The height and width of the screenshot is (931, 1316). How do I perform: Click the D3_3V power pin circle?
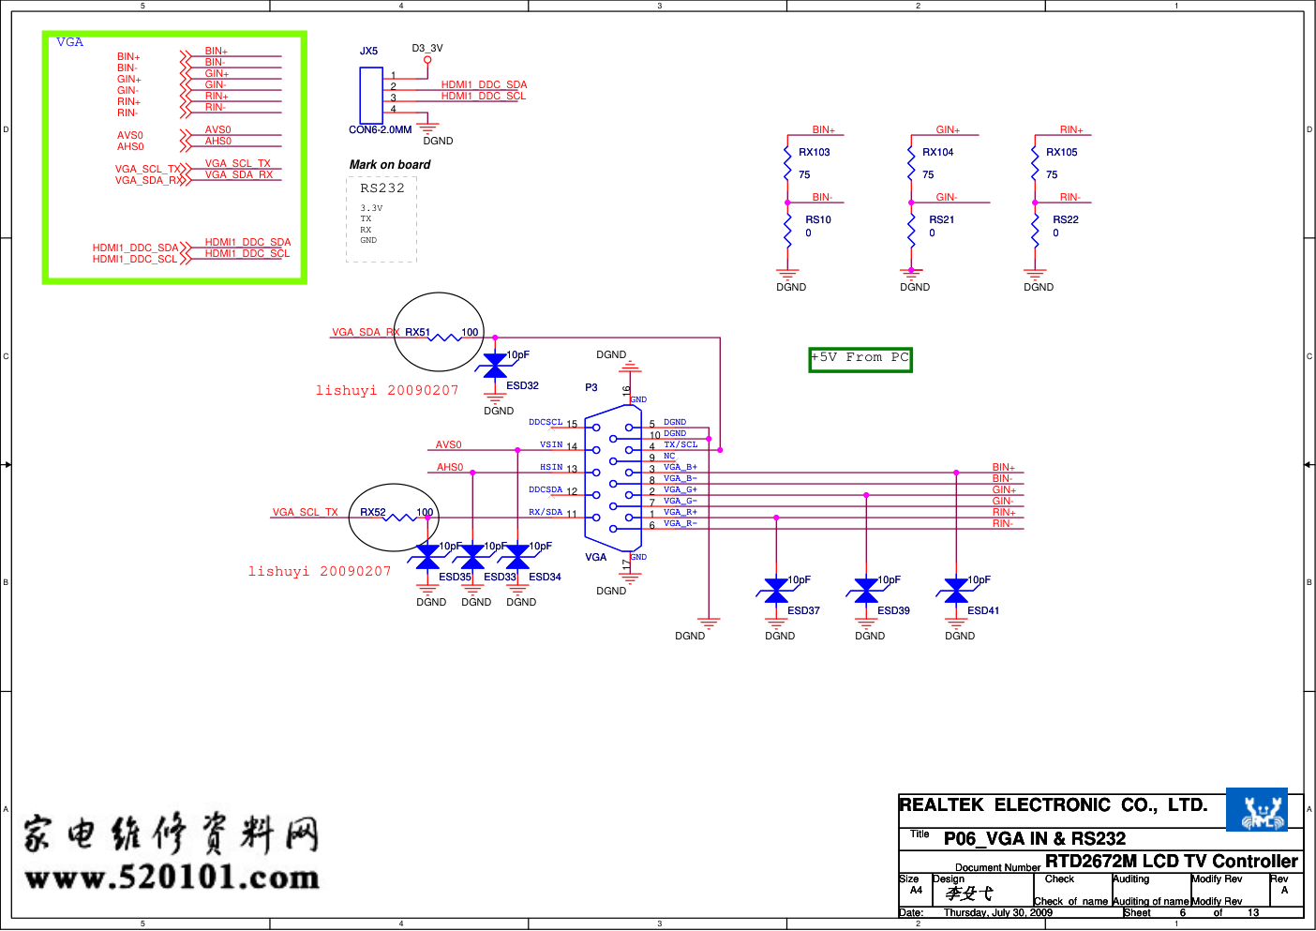point(427,61)
